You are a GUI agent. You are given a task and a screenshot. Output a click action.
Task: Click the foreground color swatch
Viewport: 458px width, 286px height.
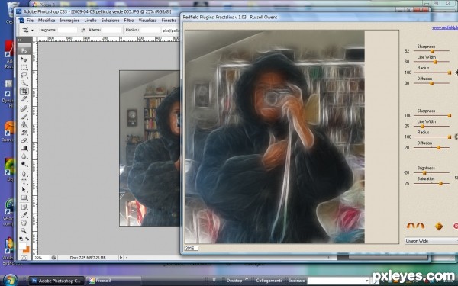point(22,246)
